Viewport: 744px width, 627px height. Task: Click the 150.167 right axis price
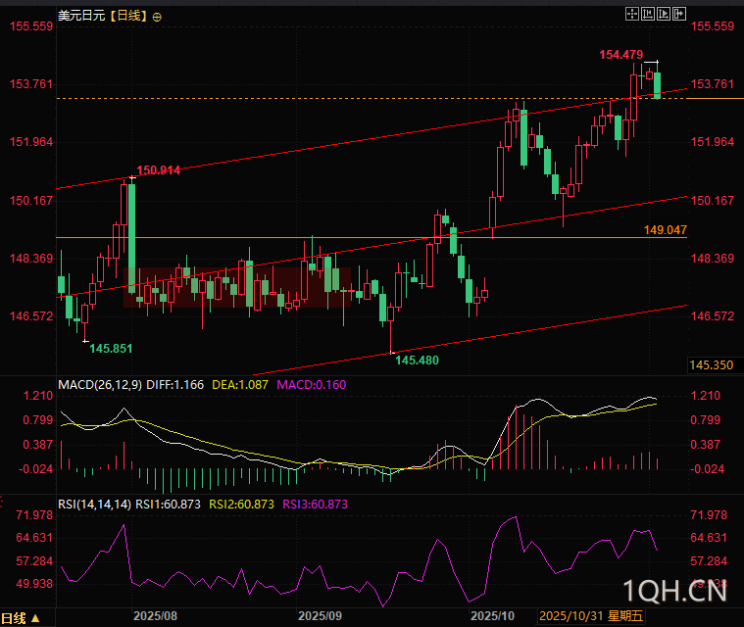point(713,200)
